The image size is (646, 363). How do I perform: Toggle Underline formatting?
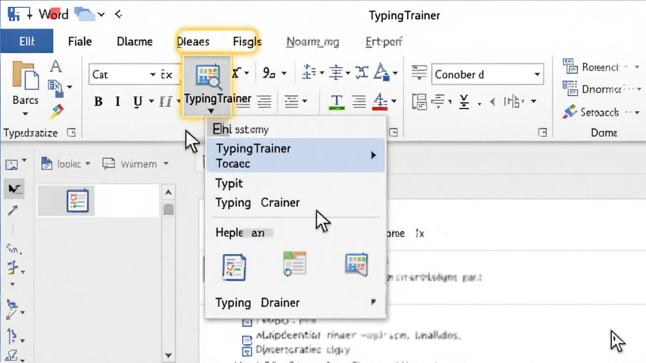pos(137,101)
